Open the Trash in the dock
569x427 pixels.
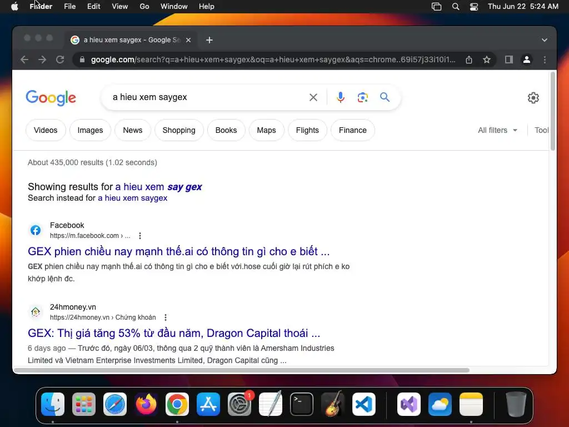pyautogui.click(x=516, y=404)
